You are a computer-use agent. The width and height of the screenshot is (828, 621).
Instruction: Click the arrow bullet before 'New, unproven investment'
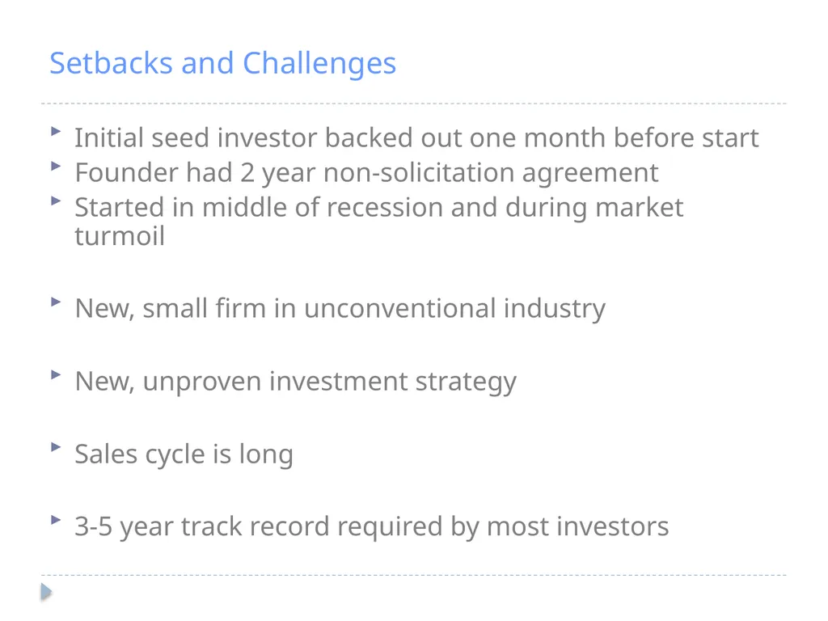pos(56,374)
